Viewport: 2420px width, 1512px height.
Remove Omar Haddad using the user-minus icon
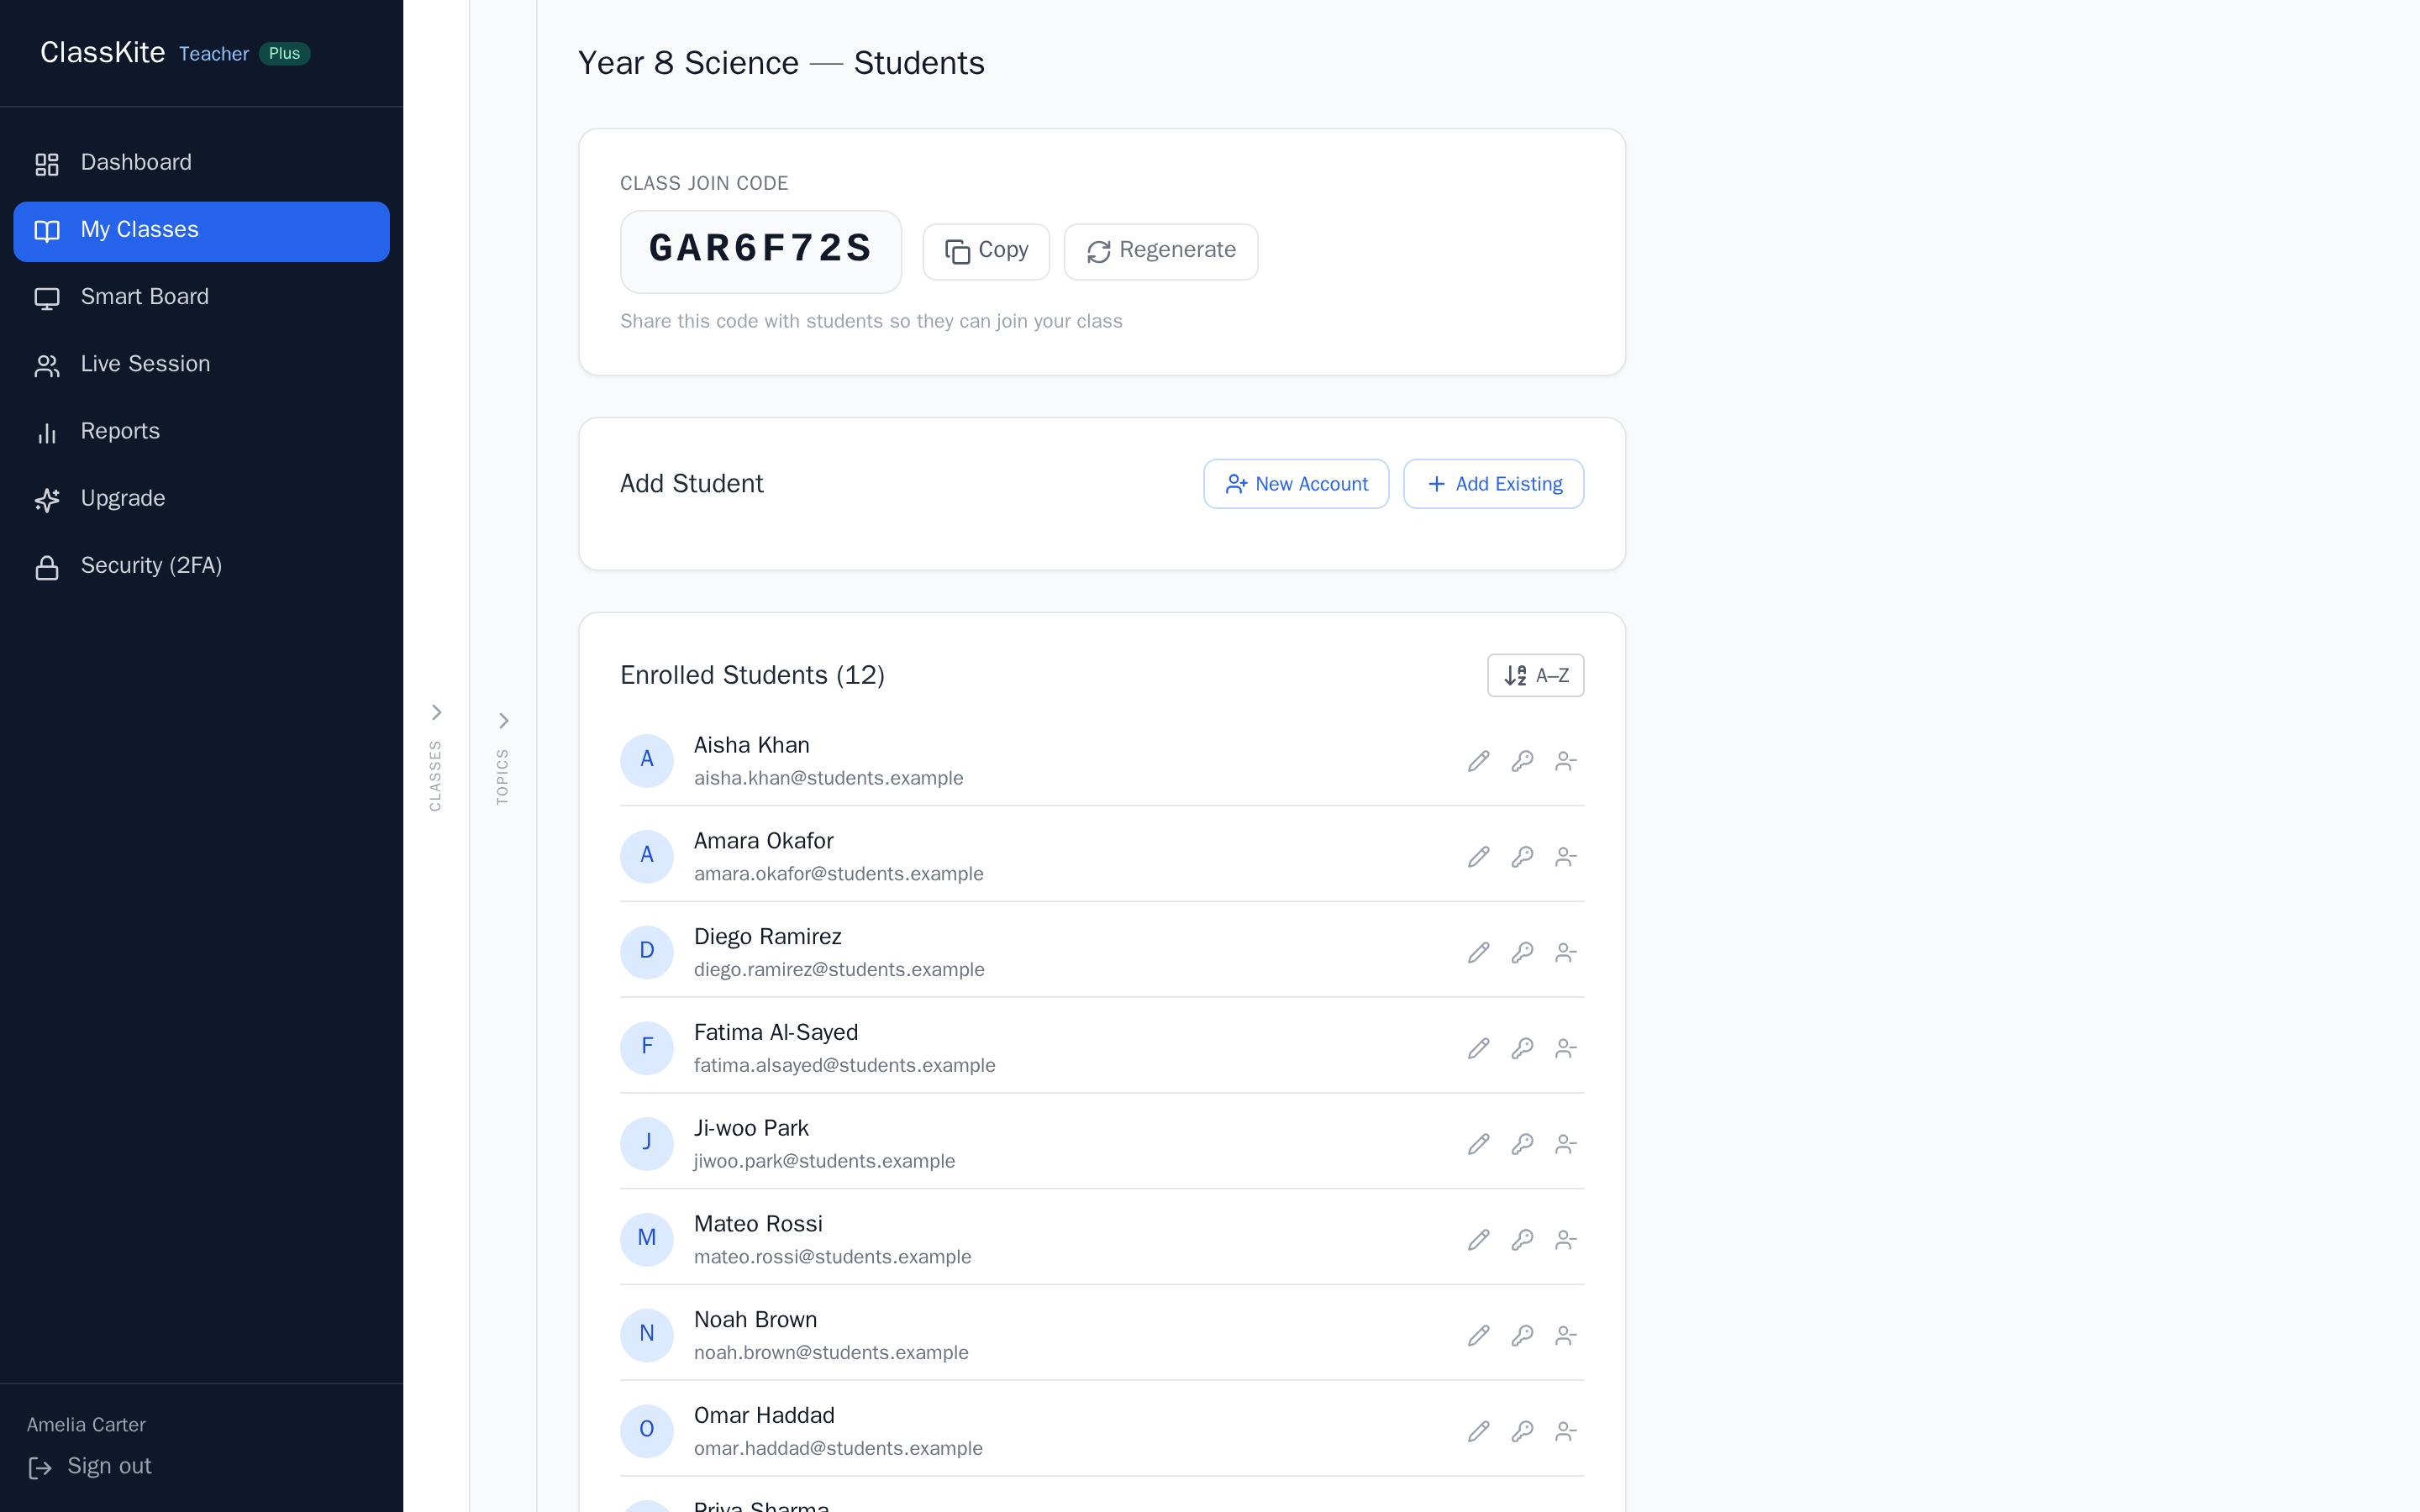(x=1566, y=1432)
